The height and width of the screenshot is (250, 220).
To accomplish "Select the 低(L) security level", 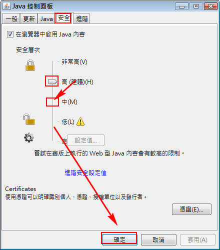I will pos(68,122).
